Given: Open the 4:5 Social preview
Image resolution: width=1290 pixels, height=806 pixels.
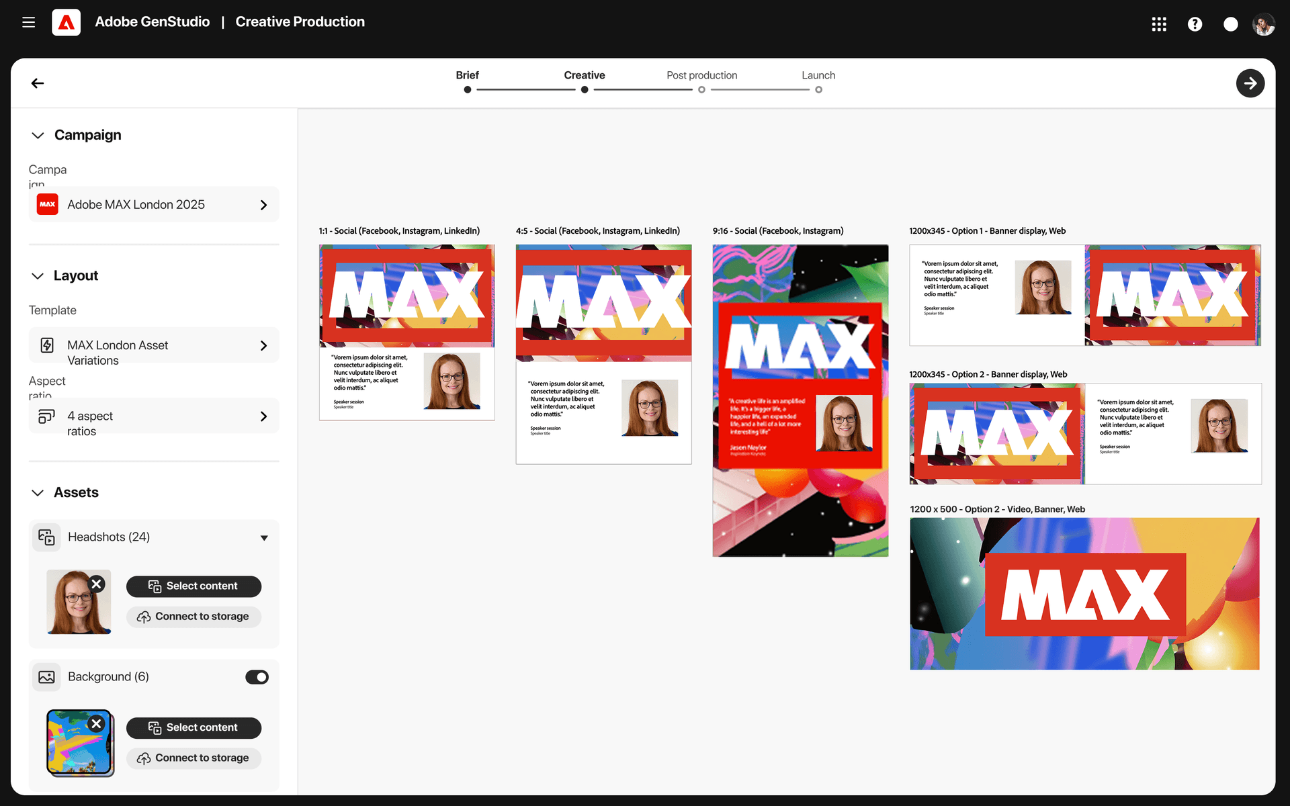Looking at the screenshot, I should pyautogui.click(x=603, y=354).
